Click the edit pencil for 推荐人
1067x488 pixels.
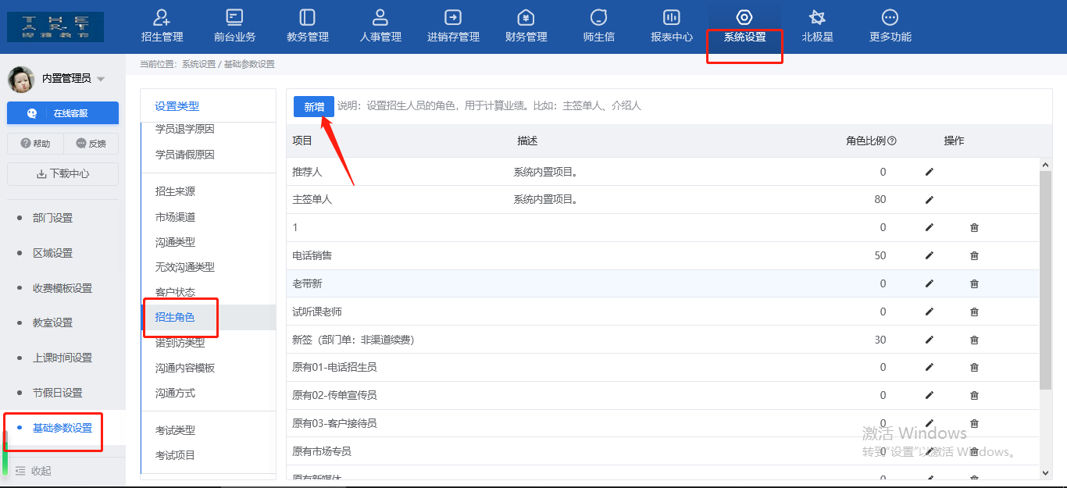[930, 172]
